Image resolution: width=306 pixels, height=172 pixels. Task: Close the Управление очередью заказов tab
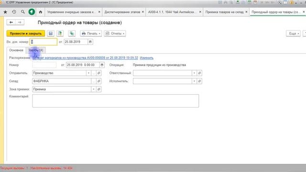99,12
